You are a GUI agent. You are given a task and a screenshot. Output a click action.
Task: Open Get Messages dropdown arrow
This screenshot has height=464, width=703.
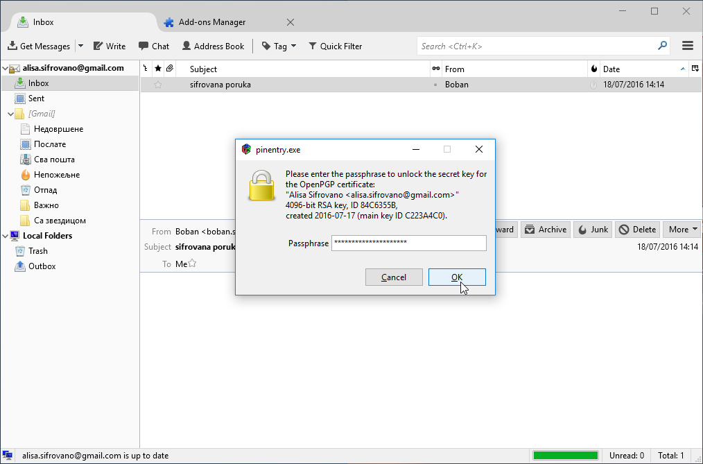pos(80,46)
